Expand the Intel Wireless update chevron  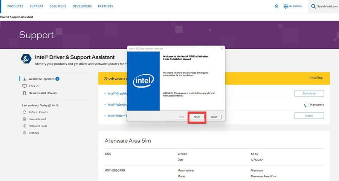(x=105, y=105)
